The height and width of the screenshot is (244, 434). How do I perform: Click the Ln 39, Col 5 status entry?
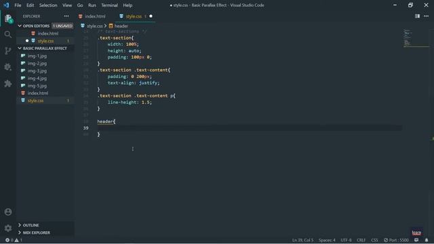click(303, 240)
